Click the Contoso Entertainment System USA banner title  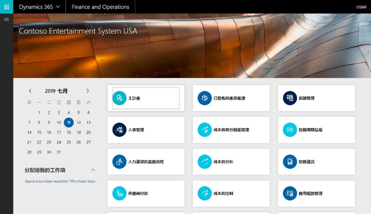78,31
